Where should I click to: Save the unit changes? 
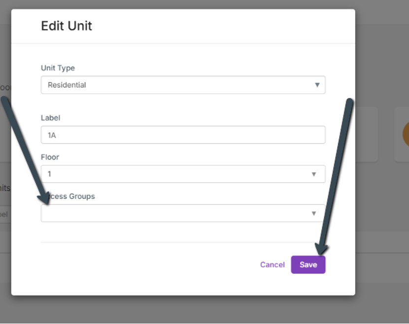pyautogui.click(x=308, y=264)
